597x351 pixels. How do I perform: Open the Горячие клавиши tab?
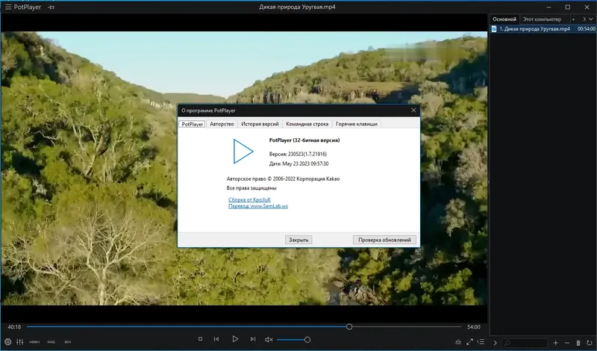tap(357, 124)
